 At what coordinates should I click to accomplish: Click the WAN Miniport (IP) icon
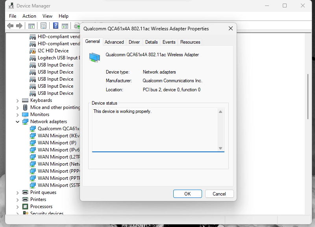(x=33, y=143)
